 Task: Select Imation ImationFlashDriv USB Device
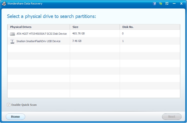click(x=38, y=41)
